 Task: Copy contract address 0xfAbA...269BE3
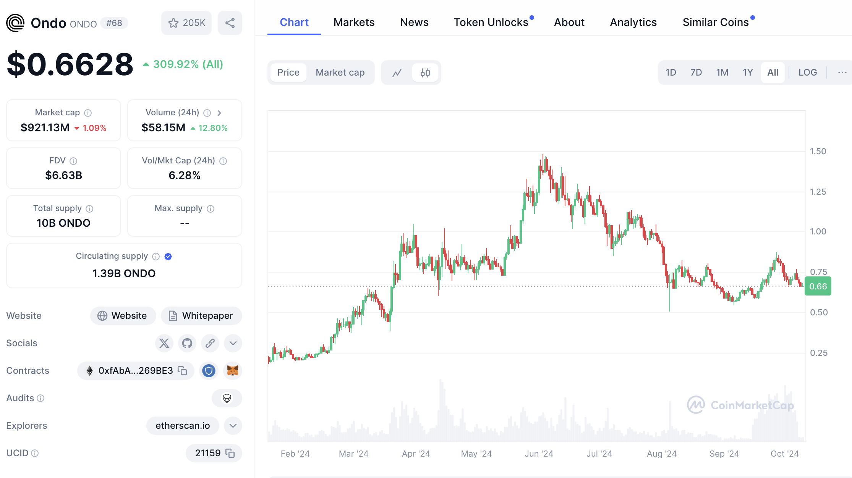point(183,371)
